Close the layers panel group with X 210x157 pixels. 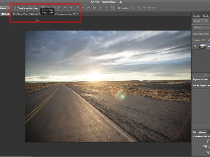pos(193,13)
